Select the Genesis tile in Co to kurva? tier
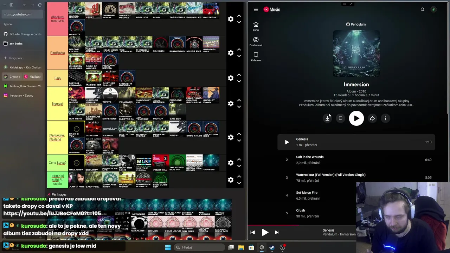Viewport: 450px width, 253px height. 211,163
